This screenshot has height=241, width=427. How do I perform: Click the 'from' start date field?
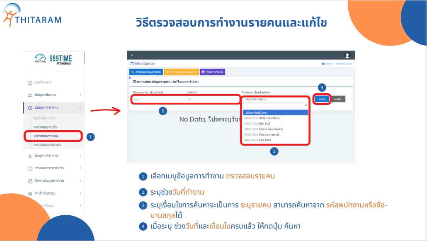[x=158, y=100]
